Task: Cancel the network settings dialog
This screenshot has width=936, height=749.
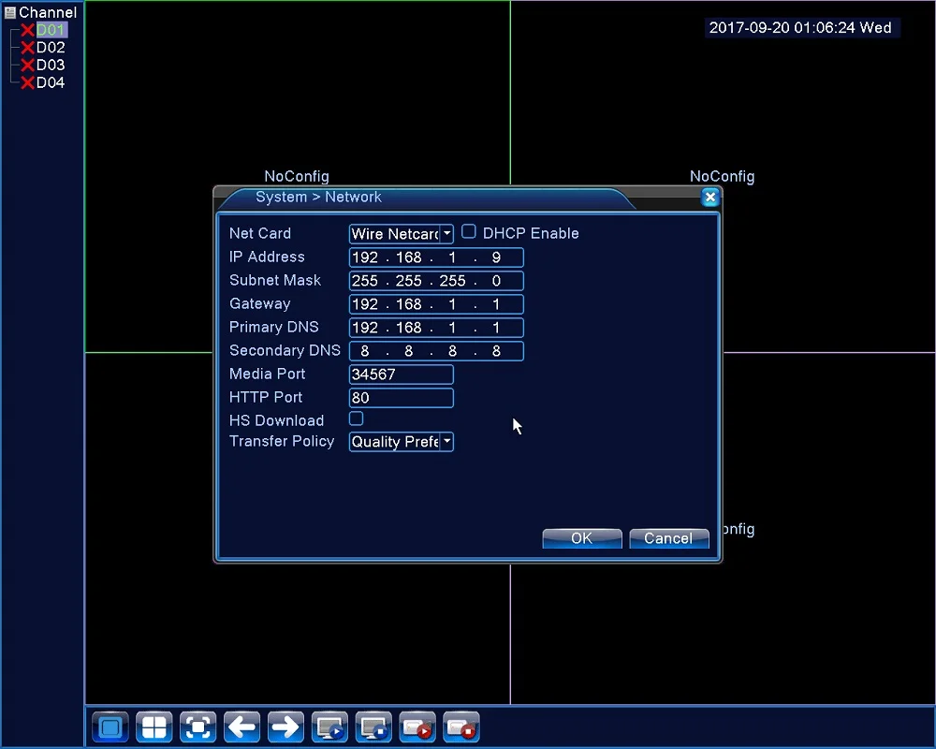Action: click(x=669, y=538)
